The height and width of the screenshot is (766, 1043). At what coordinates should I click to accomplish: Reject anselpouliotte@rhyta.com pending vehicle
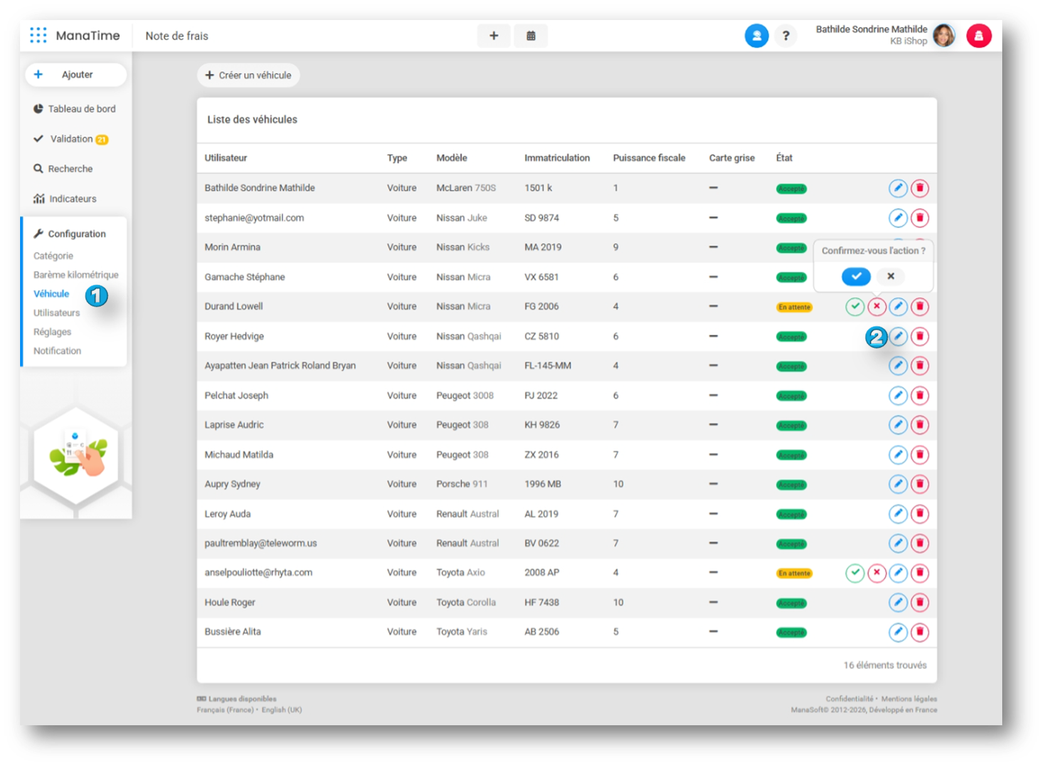click(876, 573)
